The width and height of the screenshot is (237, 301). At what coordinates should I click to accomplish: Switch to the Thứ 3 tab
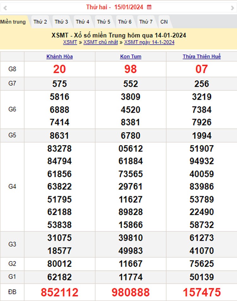coord(61,22)
